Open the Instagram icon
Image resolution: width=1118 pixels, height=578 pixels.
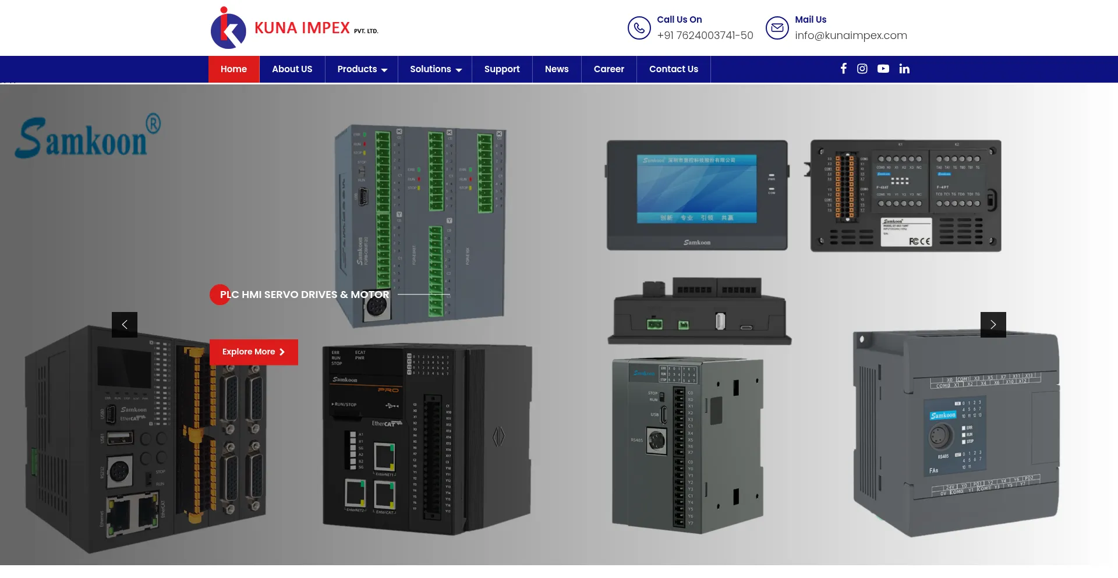[862, 69]
